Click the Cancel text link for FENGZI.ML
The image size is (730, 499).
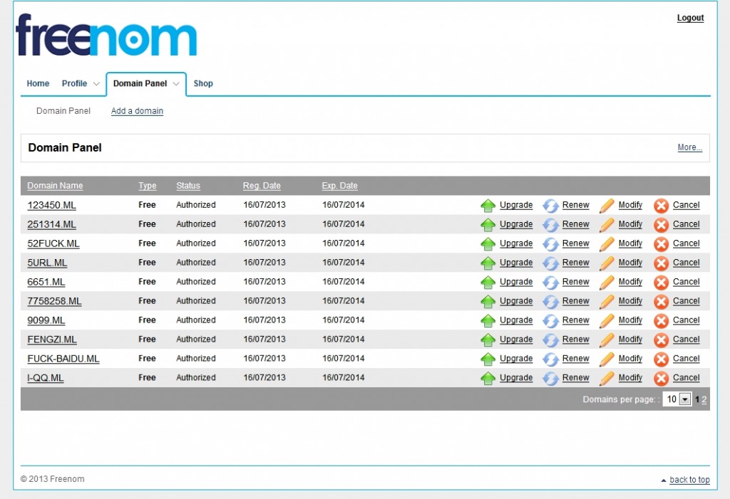[687, 340]
